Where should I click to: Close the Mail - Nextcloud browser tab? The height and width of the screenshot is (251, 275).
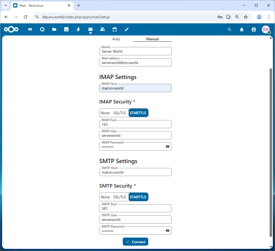pos(69,5)
